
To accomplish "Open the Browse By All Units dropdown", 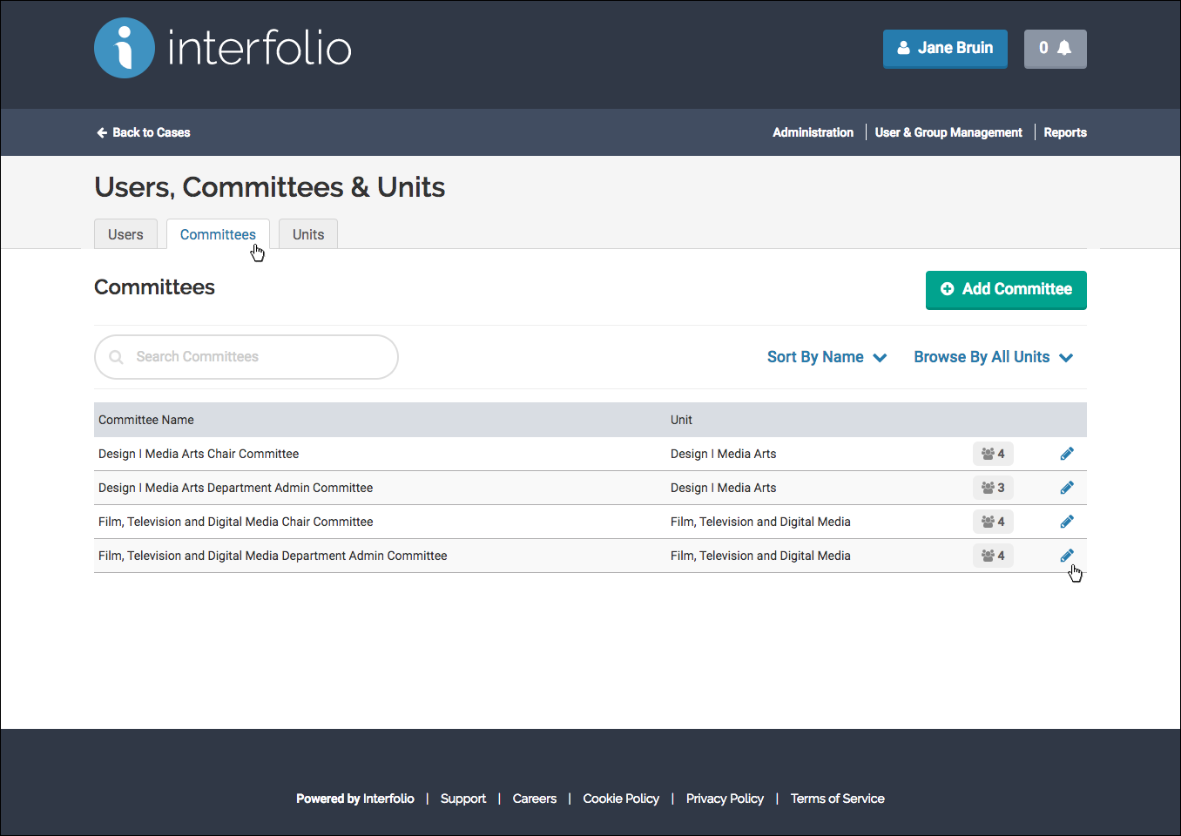I will (993, 357).
